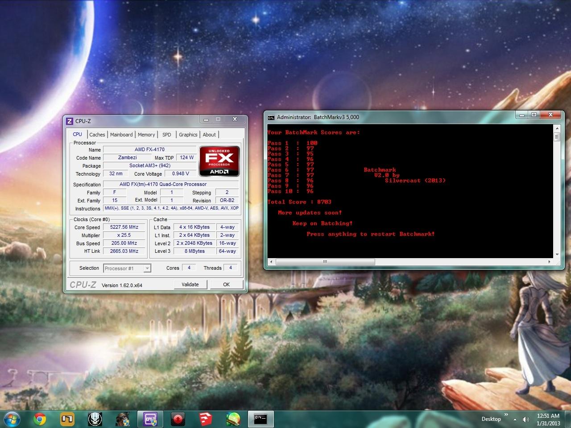Switch to the Caches tab

pyautogui.click(x=97, y=135)
